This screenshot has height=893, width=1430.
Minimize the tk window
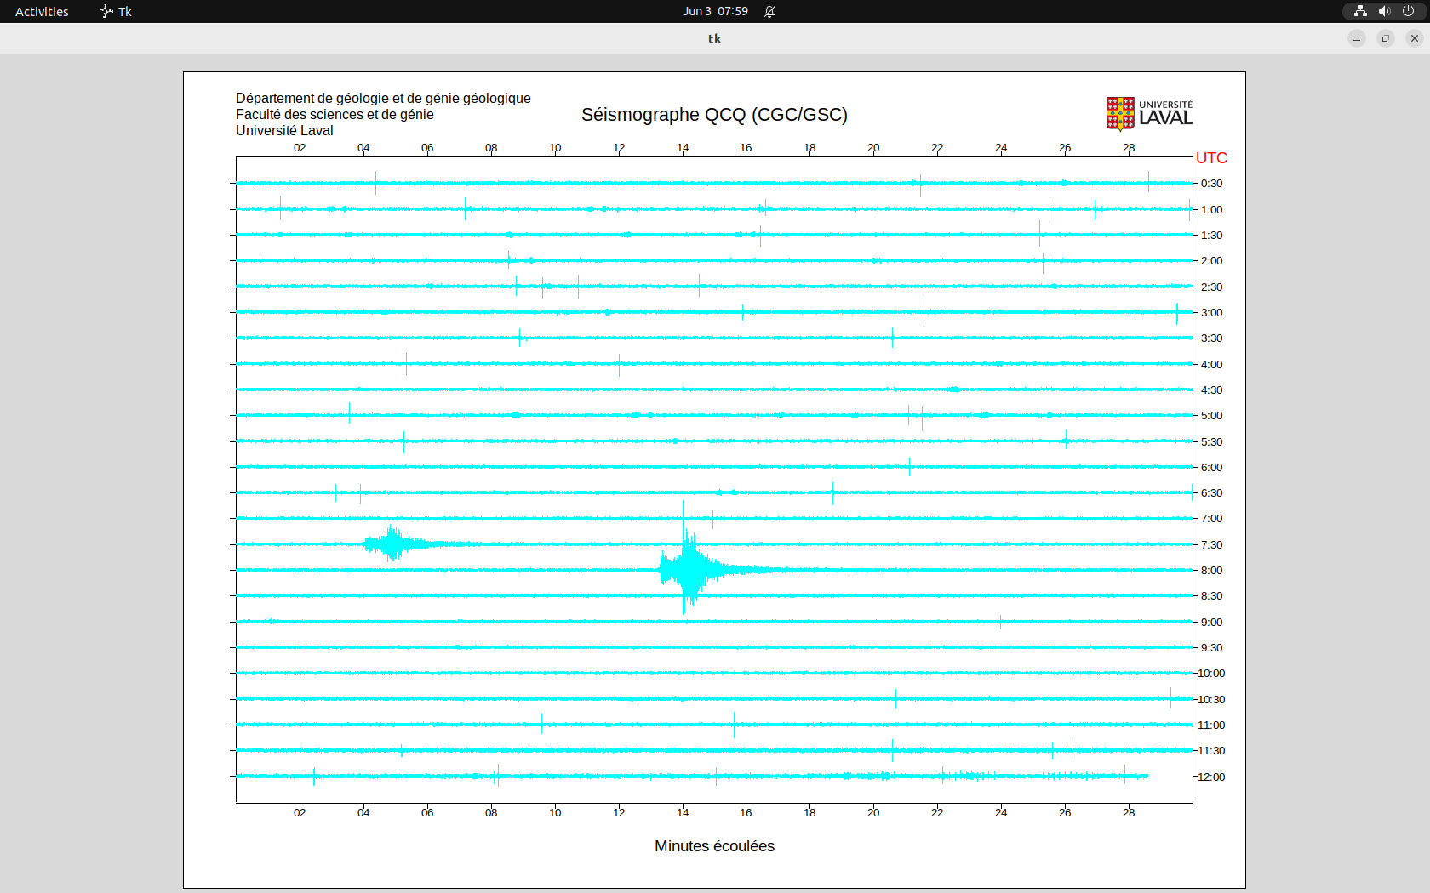pos(1357,38)
